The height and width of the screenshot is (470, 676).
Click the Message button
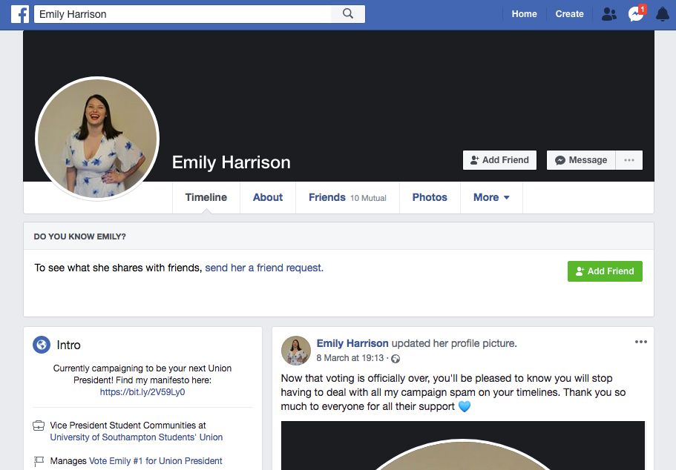pyautogui.click(x=581, y=160)
